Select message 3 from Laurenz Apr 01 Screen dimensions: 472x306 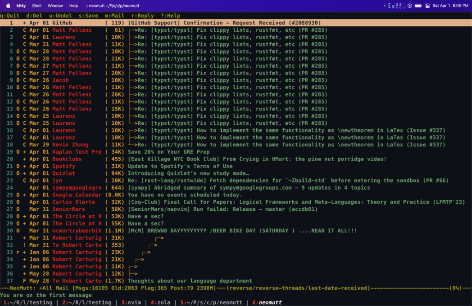[x=236, y=37]
